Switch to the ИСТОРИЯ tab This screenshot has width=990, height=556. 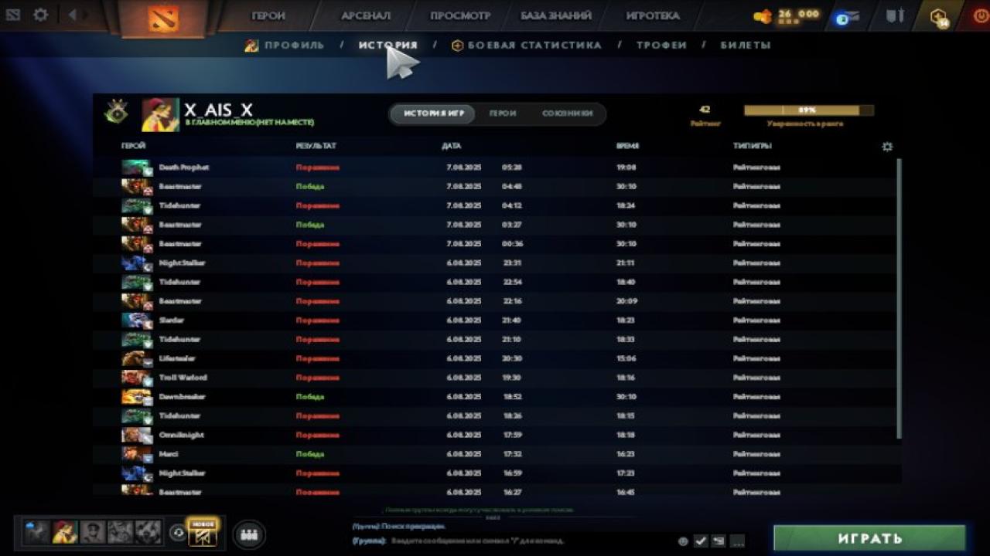click(x=388, y=46)
